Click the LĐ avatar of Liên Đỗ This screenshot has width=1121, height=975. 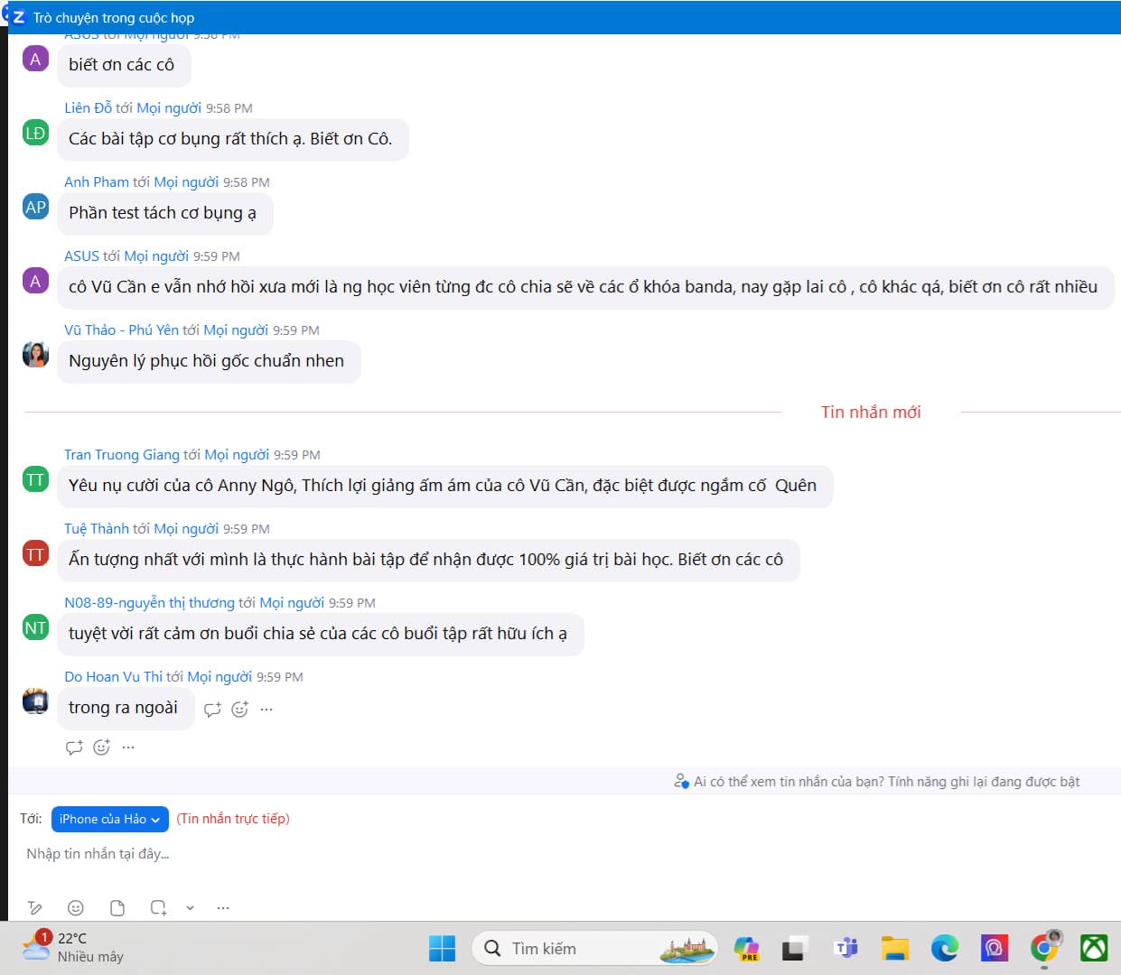point(35,133)
